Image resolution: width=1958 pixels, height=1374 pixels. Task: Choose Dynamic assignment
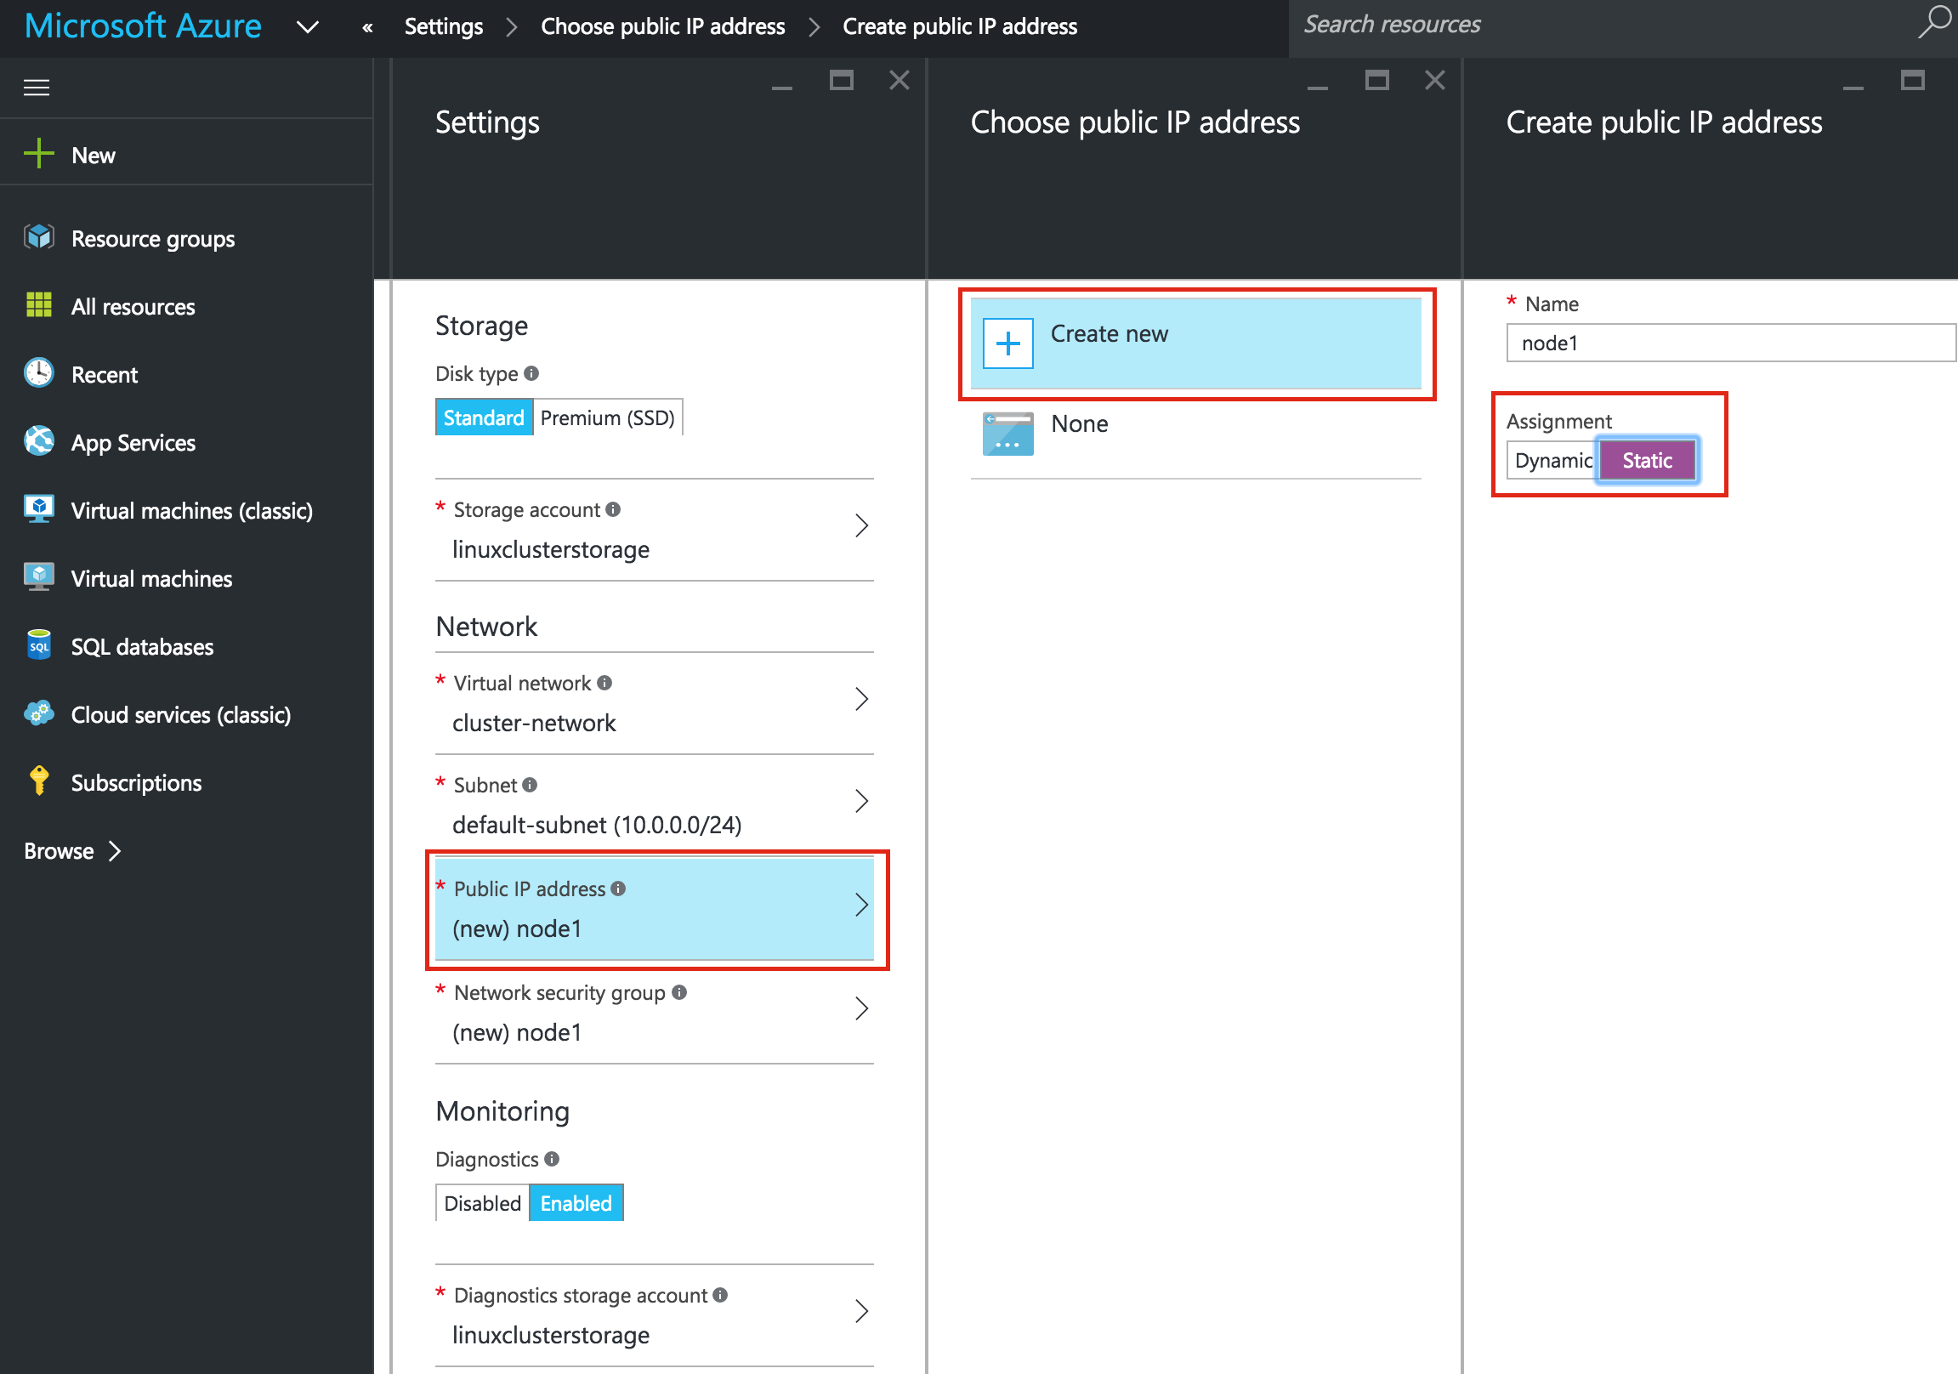point(1552,461)
